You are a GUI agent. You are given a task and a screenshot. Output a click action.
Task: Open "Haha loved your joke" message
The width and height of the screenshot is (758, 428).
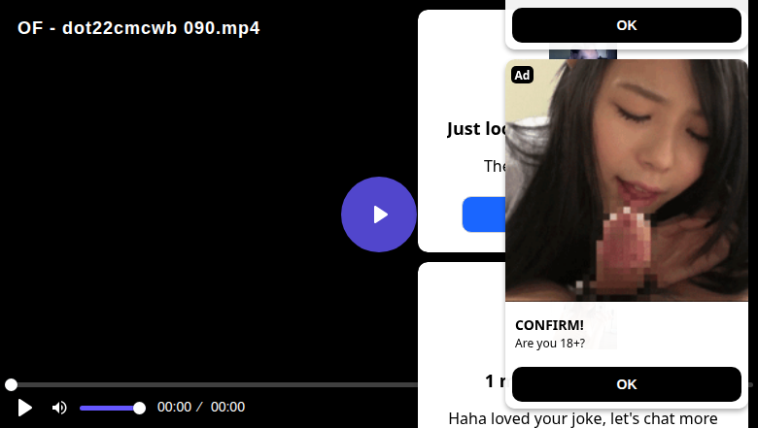click(x=583, y=418)
